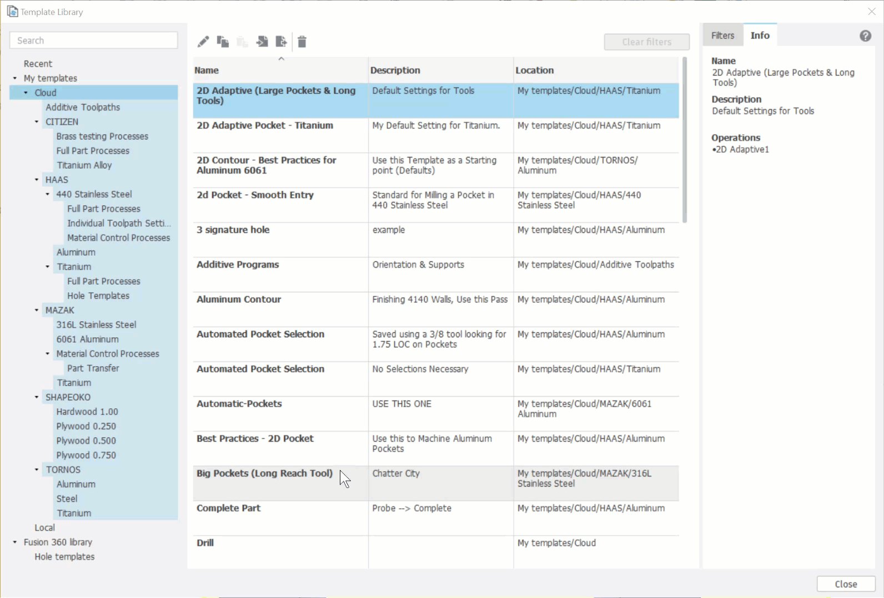Screen dimensions: 884x598
Task: Select Plywood 0.250 folder
Action: click(86, 426)
